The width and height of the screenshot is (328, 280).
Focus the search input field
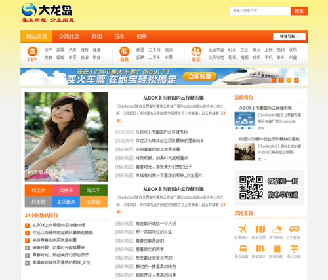(260, 11)
